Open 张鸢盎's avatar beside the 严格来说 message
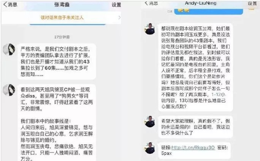This screenshot has width=260, height=161. [9, 49]
